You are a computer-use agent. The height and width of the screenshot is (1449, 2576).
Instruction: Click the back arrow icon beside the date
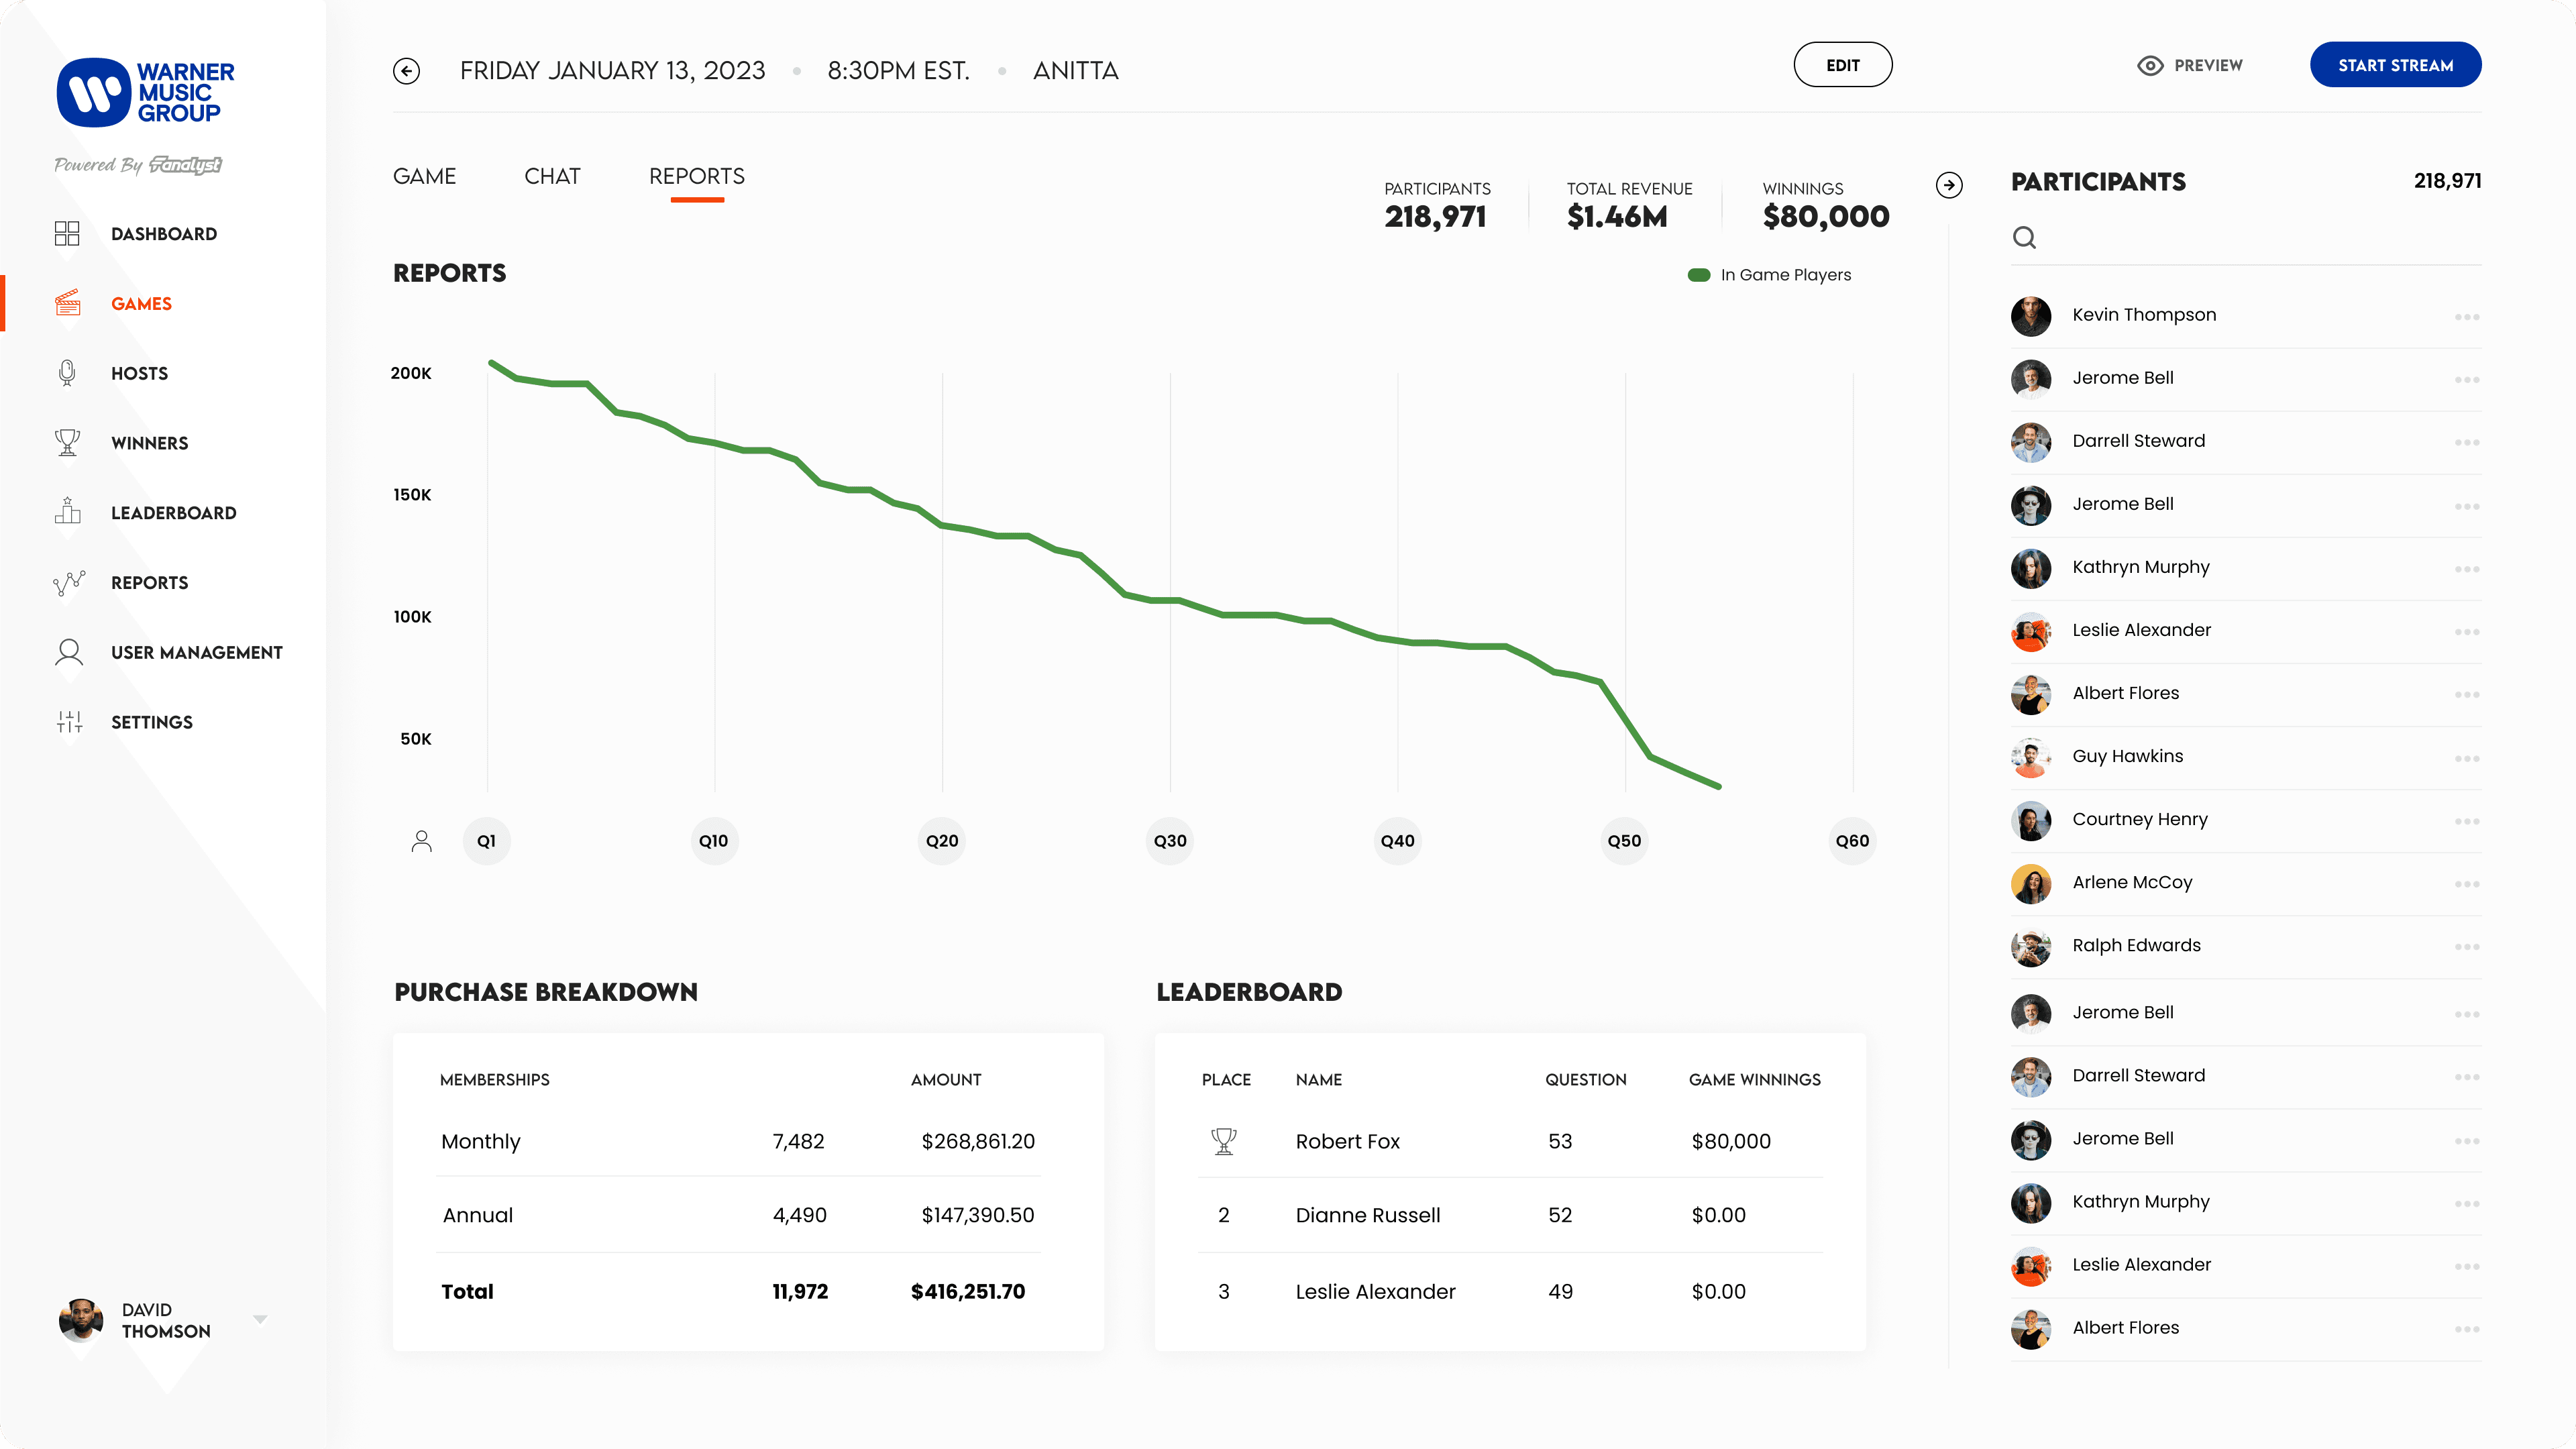coord(406,71)
